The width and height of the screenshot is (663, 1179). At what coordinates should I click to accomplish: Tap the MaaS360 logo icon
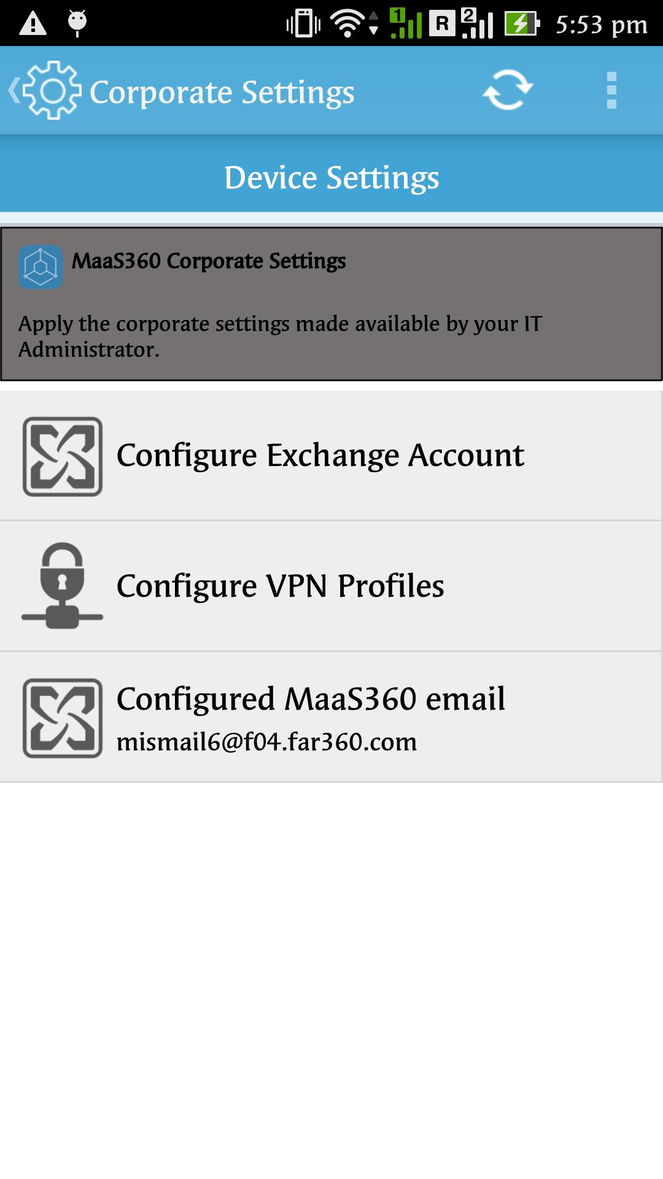click(x=41, y=267)
